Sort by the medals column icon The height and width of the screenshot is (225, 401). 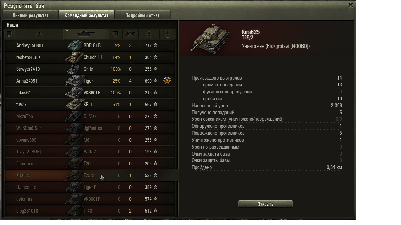168,34
